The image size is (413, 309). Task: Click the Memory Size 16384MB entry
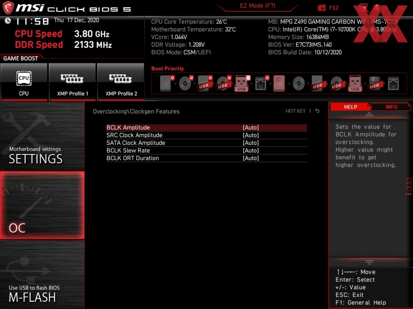(x=299, y=37)
